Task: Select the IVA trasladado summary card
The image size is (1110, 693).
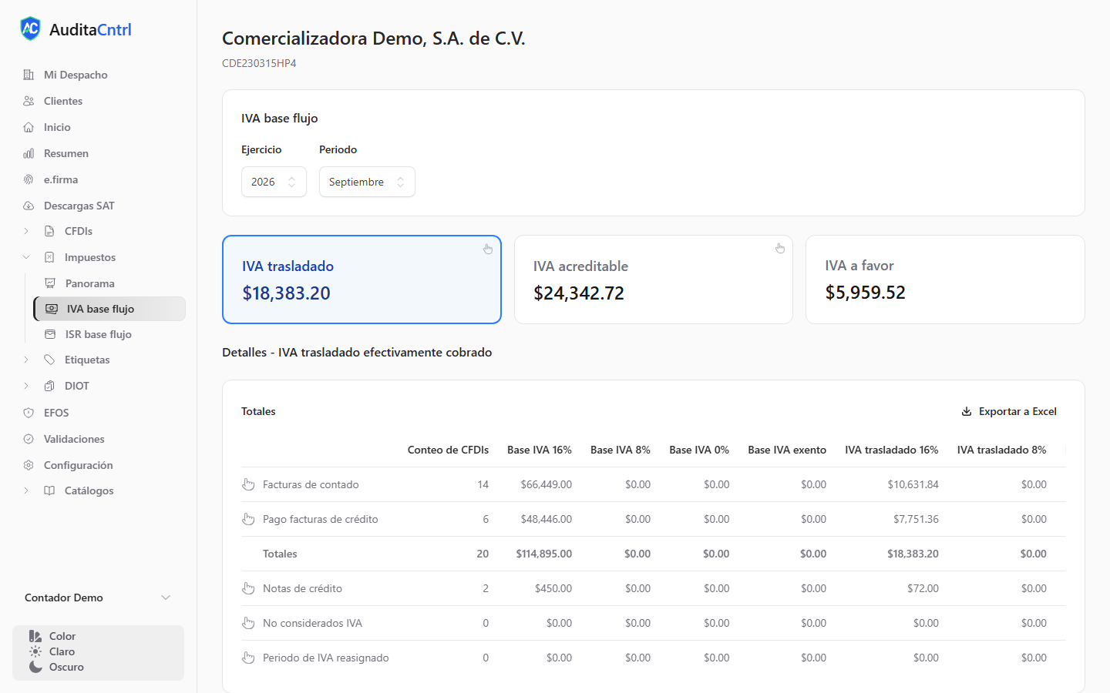Action: click(362, 280)
